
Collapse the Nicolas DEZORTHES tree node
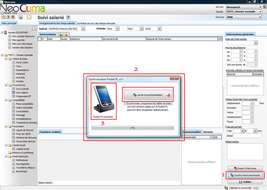[2, 32]
